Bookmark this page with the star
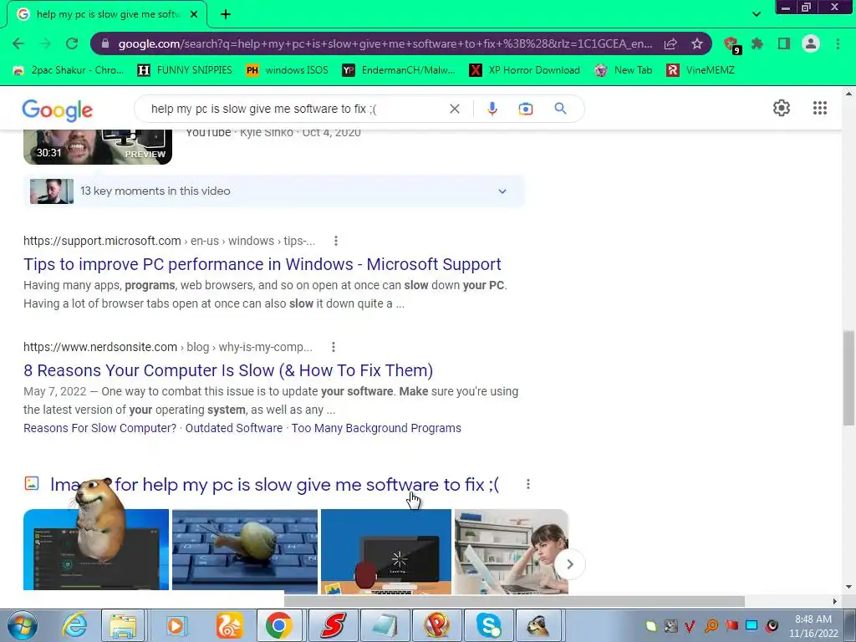Screen dimensions: 856x642 [696, 43]
